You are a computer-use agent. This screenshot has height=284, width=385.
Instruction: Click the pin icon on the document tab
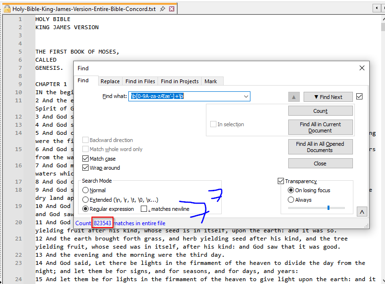pyautogui.click(x=162, y=9)
